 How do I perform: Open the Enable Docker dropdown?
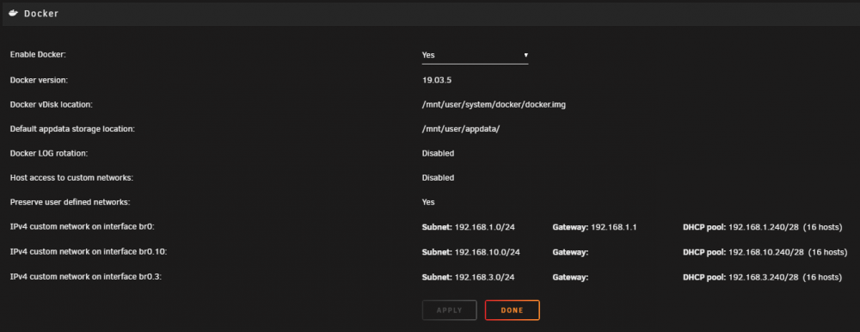475,55
